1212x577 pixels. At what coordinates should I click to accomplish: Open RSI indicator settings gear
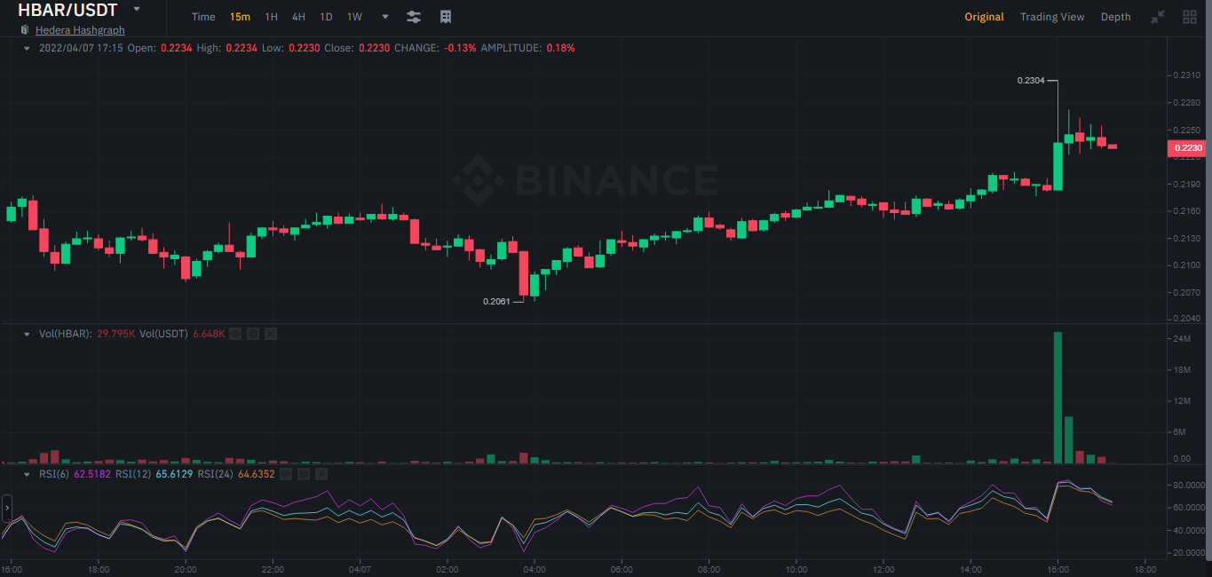304,474
